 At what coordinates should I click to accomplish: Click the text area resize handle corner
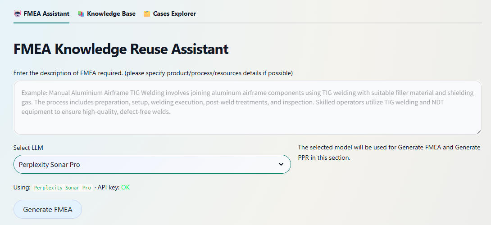pyautogui.click(x=478, y=131)
